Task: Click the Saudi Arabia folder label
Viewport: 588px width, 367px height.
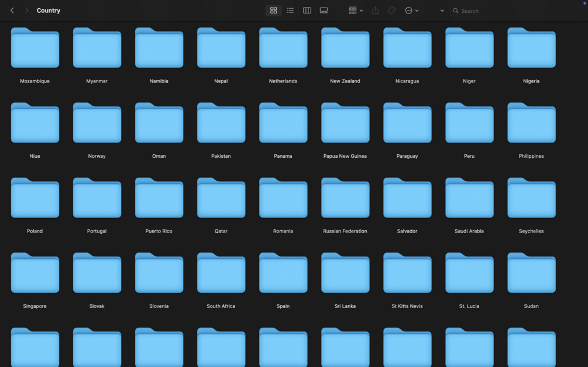Action: tap(469, 231)
